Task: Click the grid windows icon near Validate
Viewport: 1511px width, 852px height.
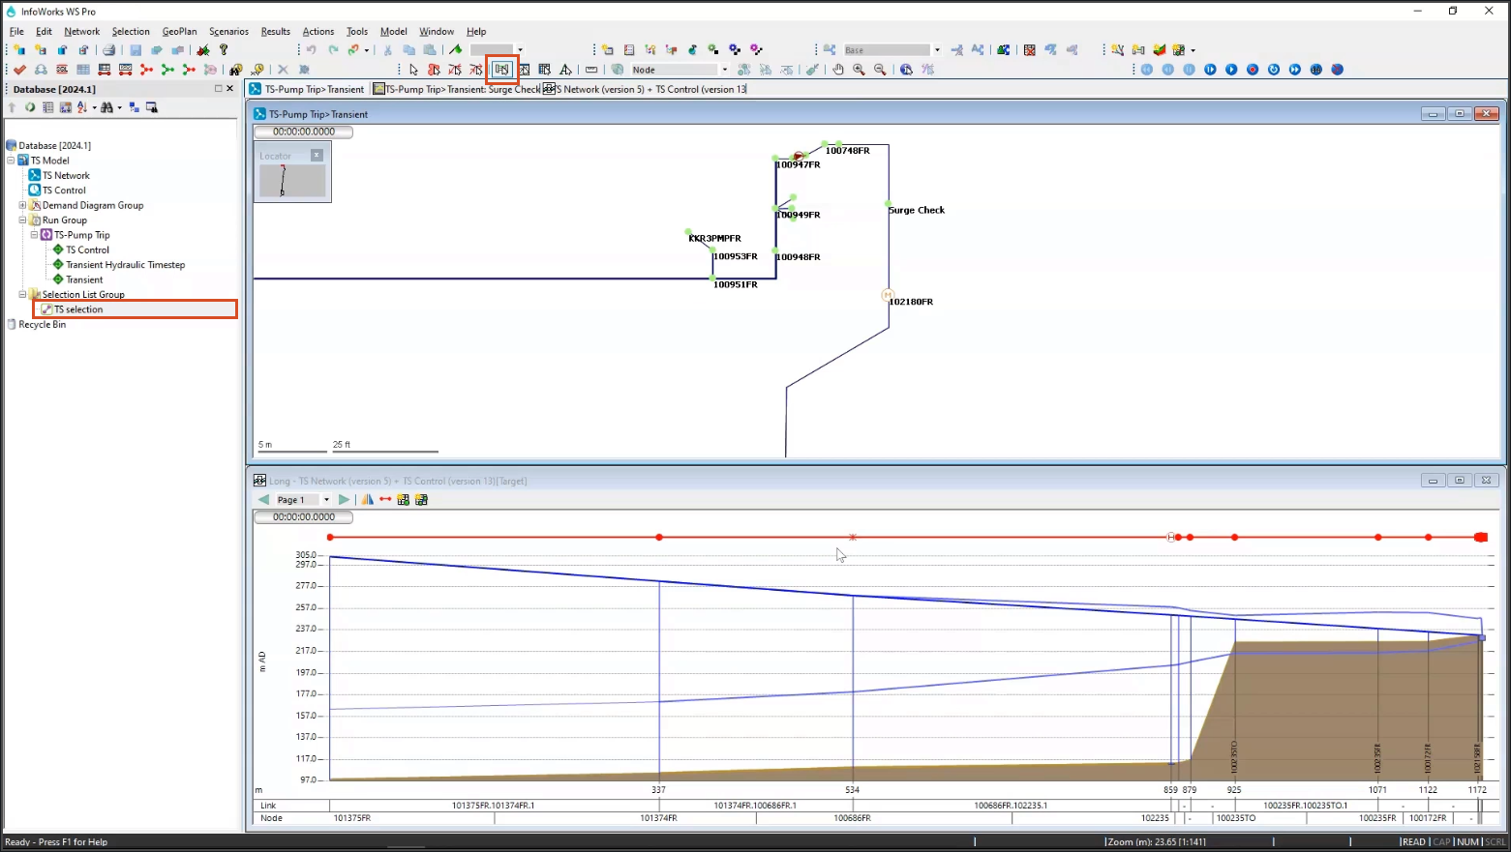Action: point(83,70)
